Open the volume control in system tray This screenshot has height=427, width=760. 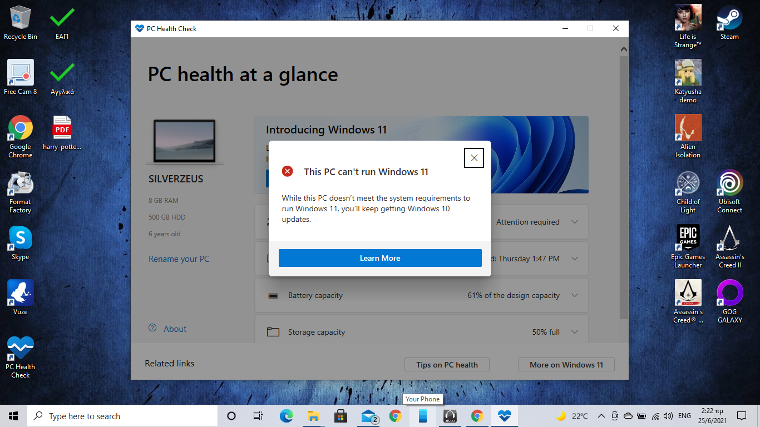click(x=668, y=416)
